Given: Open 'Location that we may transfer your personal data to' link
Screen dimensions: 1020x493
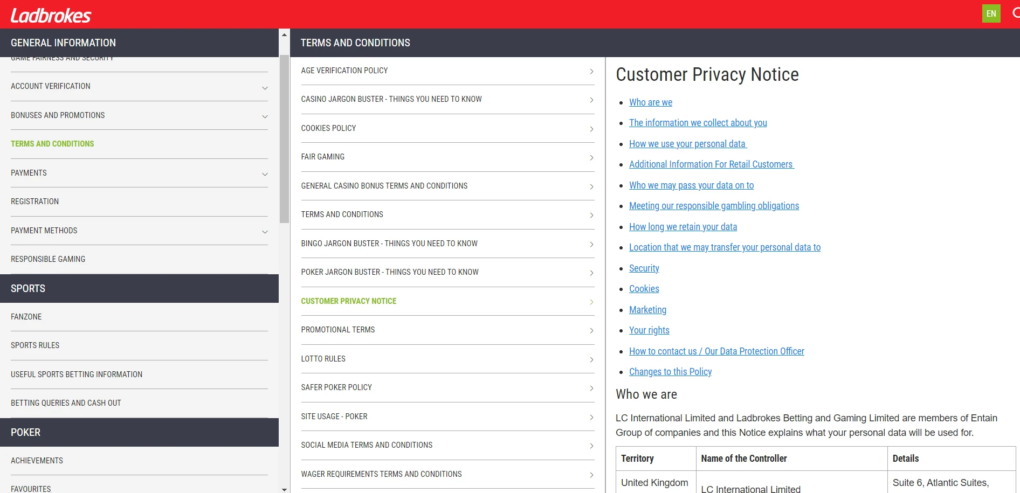Looking at the screenshot, I should 725,247.
